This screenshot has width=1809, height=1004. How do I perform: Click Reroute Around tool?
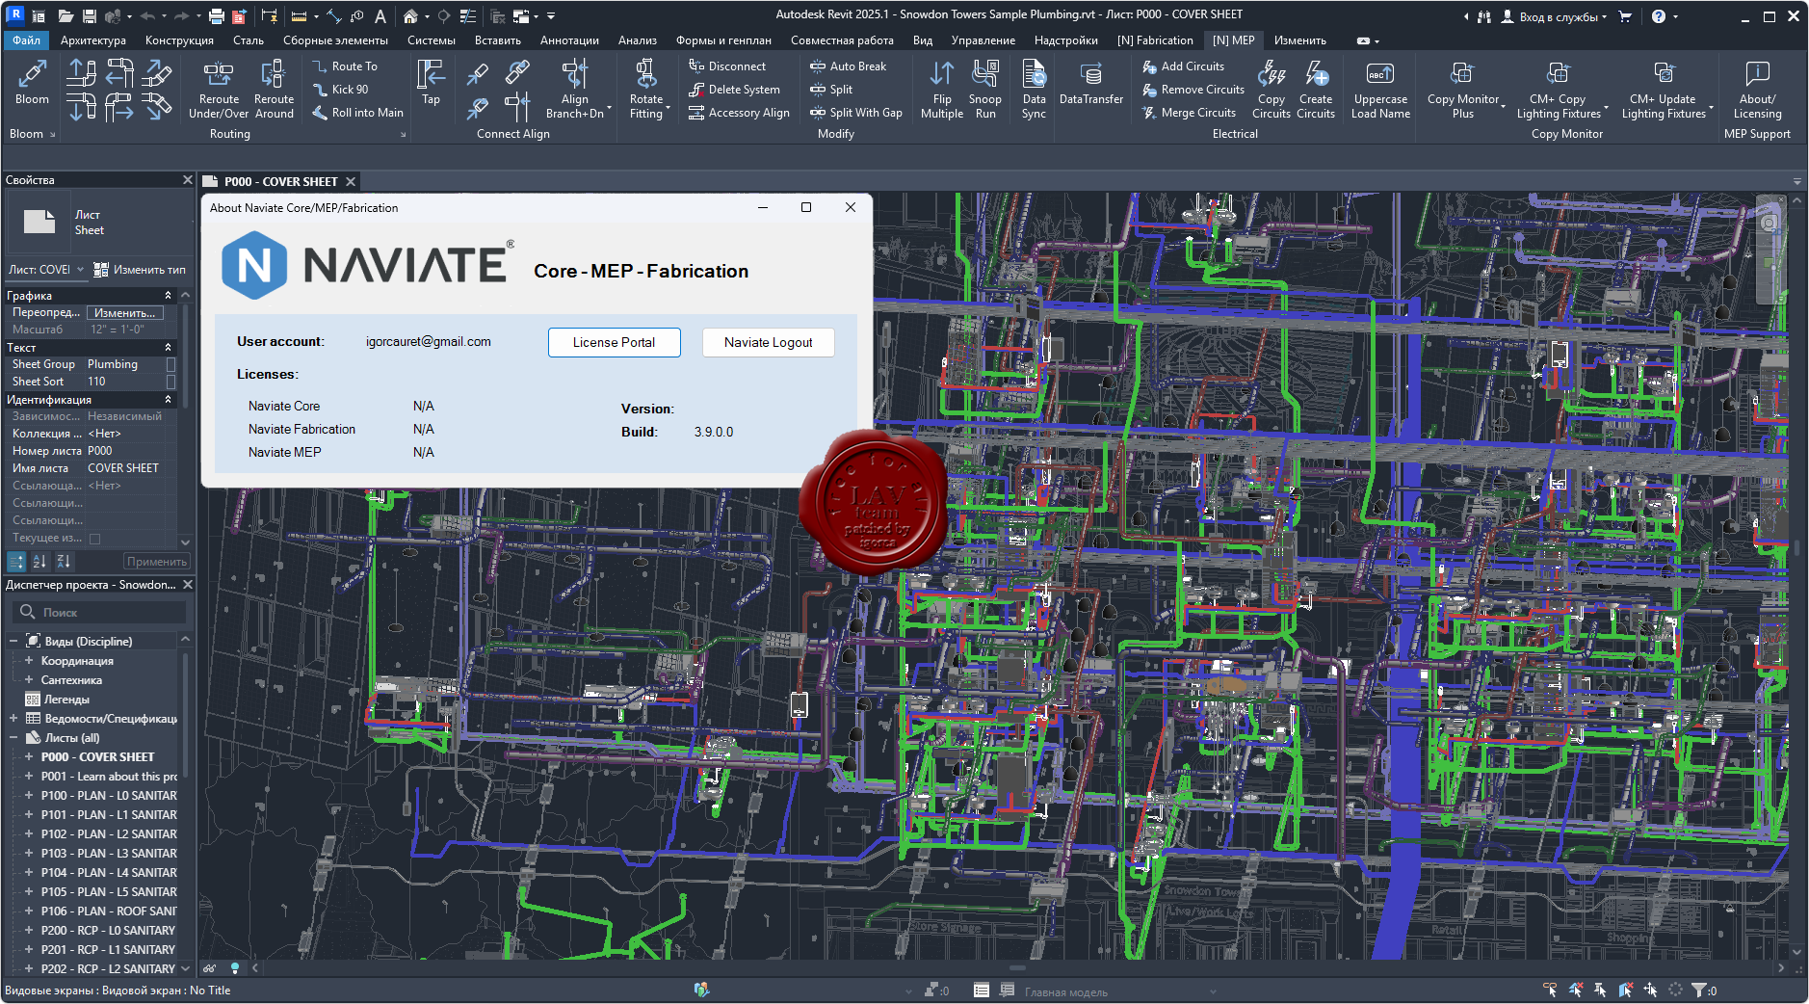point(275,89)
